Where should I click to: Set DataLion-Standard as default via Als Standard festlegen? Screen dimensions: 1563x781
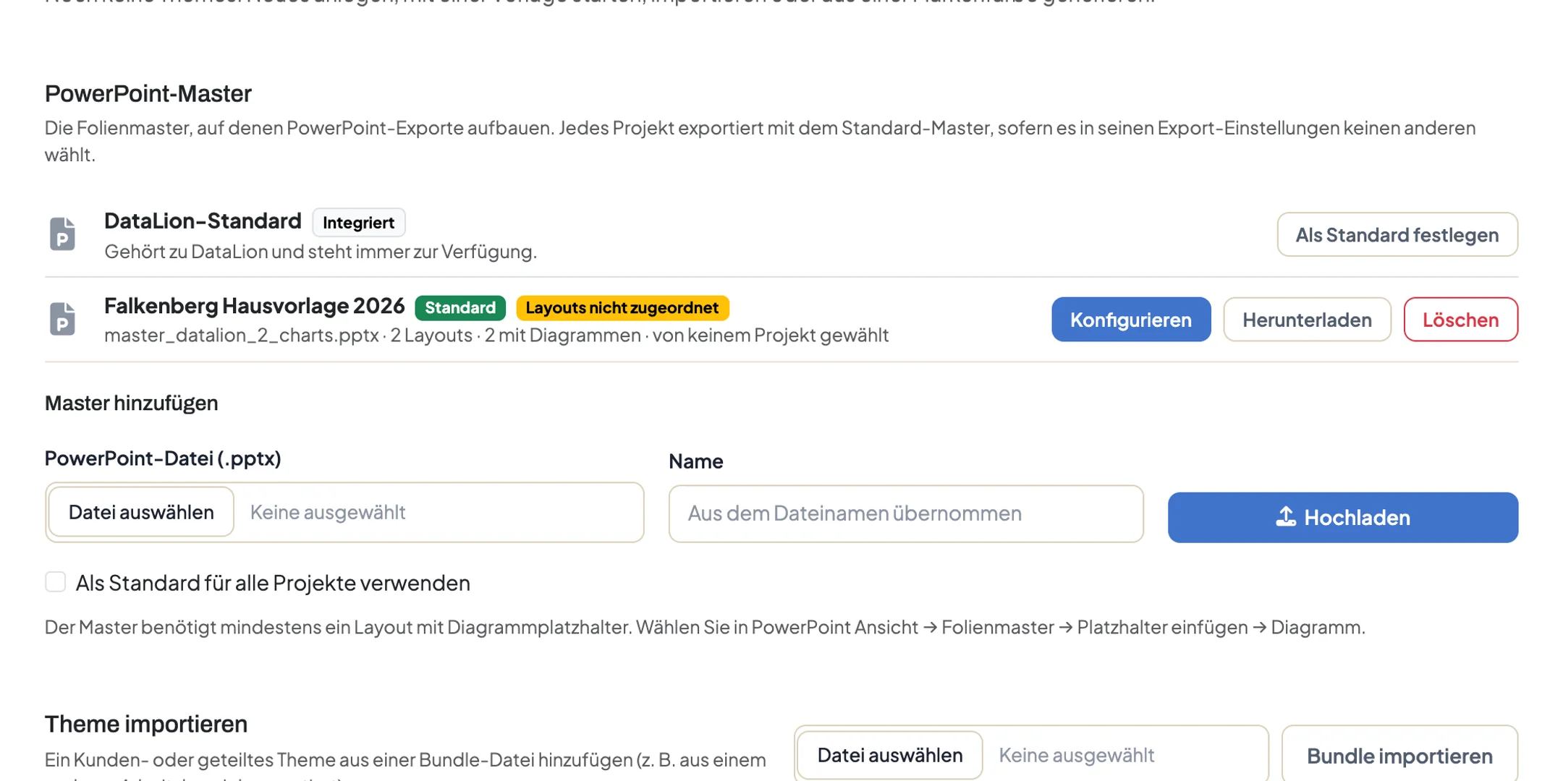click(x=1397, y=234)
